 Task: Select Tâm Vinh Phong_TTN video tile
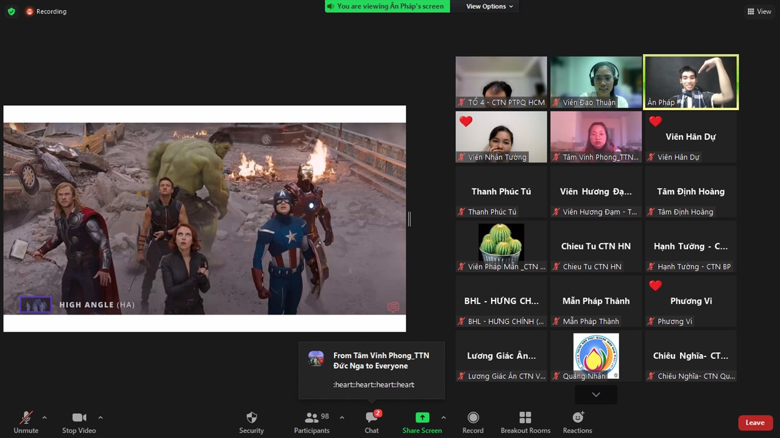pos(596,137)
